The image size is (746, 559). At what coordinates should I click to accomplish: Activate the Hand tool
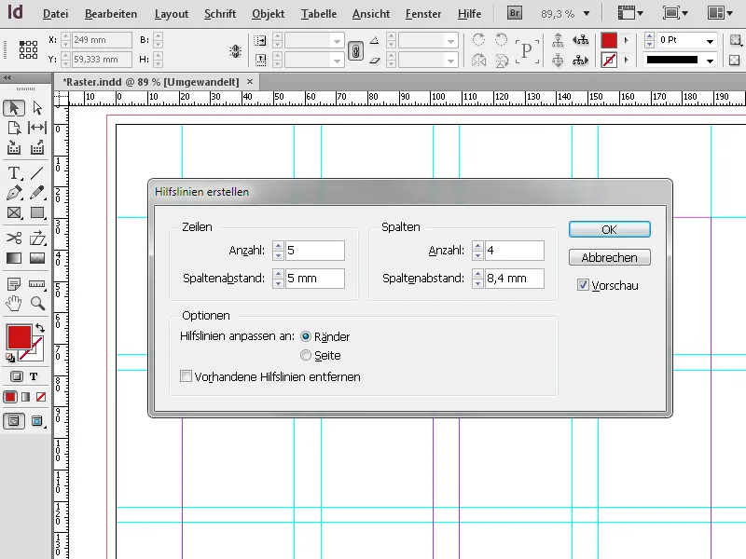[x=14, y=303]
